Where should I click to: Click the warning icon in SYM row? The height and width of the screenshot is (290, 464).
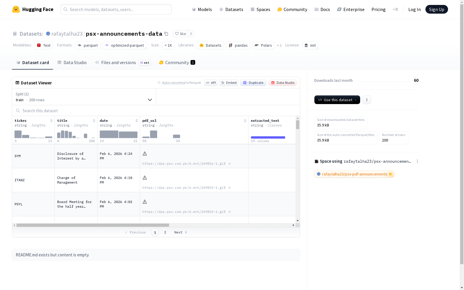click(x=145, y=153)
